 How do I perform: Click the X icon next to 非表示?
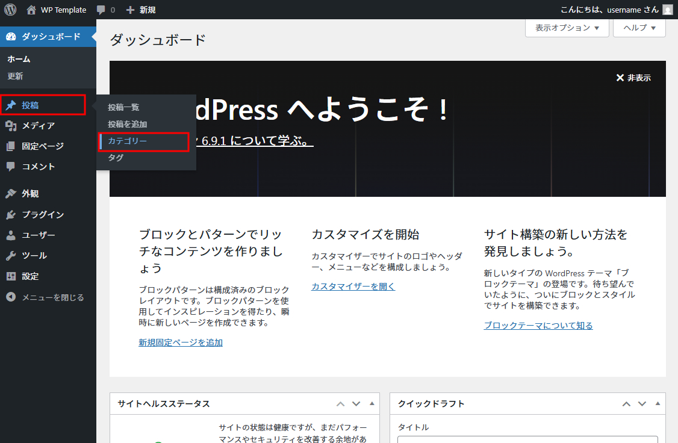(x=620, y=78)
